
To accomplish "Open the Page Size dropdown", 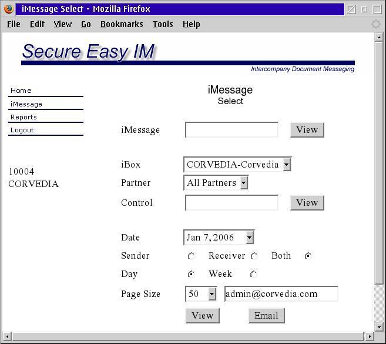I will click(x=201, y=294).
